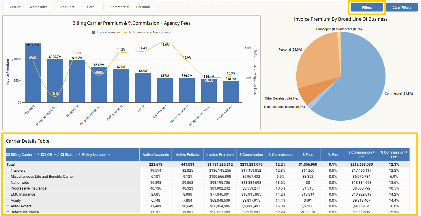
Task: Expand the Acuity row
Action: coord(8,200)
